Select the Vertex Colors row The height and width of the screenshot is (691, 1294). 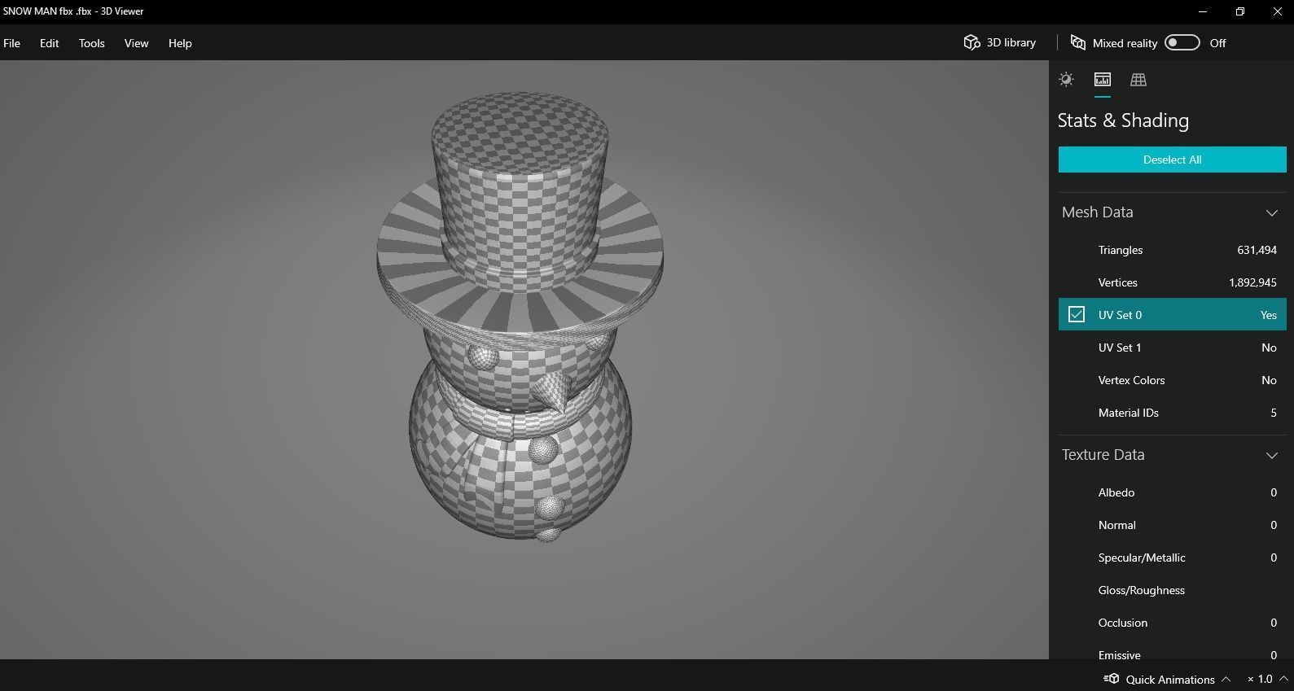click(x=1172, y=380)
